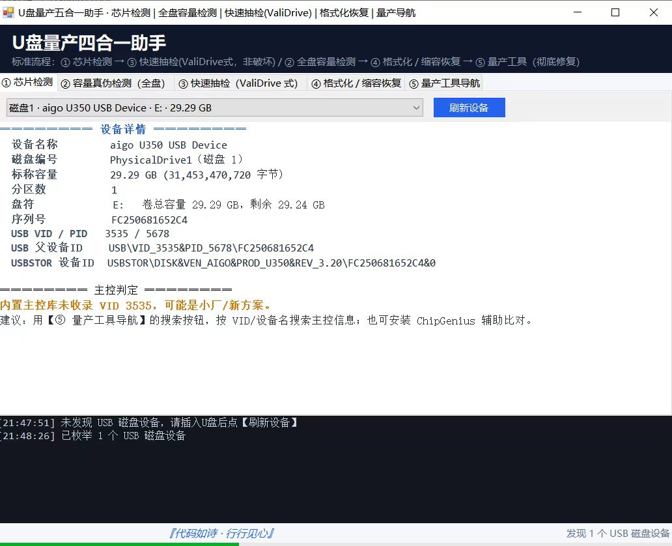Click the suggestion line mentioning ChipGenius
The height and width of the screenshot is (546, 672).
tap(266, 321)
